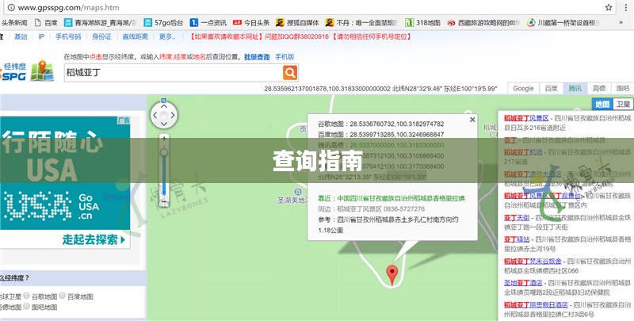Open the 直线距离 navigation link
Screen dimensions: 634x321
coord(135,36)
